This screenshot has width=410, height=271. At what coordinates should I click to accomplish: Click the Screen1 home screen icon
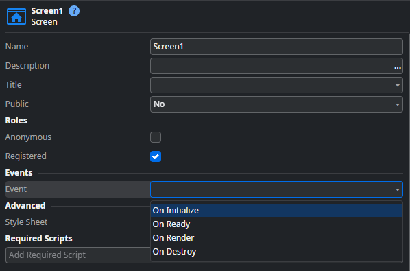(x=16, y=16)
